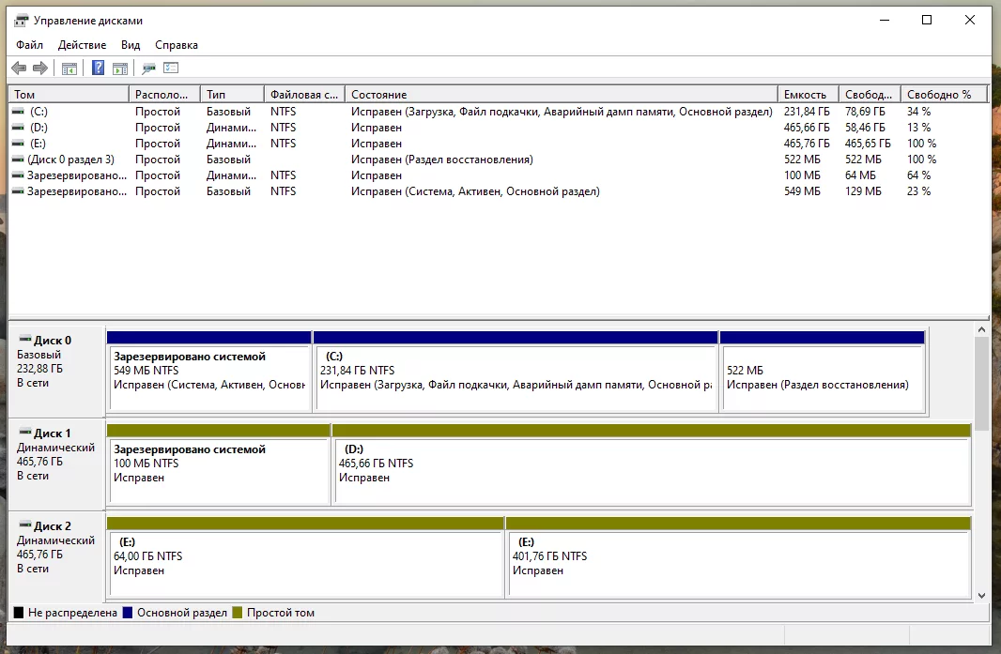Select the (E:) 401,76 ГБ volume block
Image resolution: width=1001 pixels, height=654 pixels.
point(737,563)
